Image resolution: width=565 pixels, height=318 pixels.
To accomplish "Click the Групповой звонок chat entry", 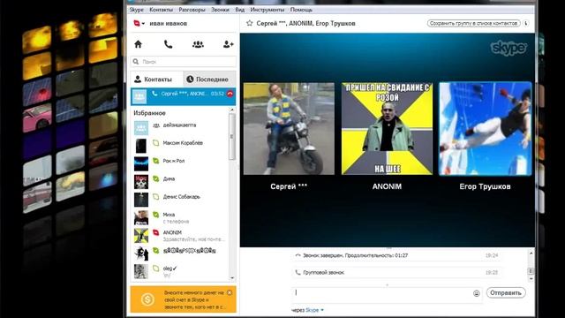I will 324,273.
